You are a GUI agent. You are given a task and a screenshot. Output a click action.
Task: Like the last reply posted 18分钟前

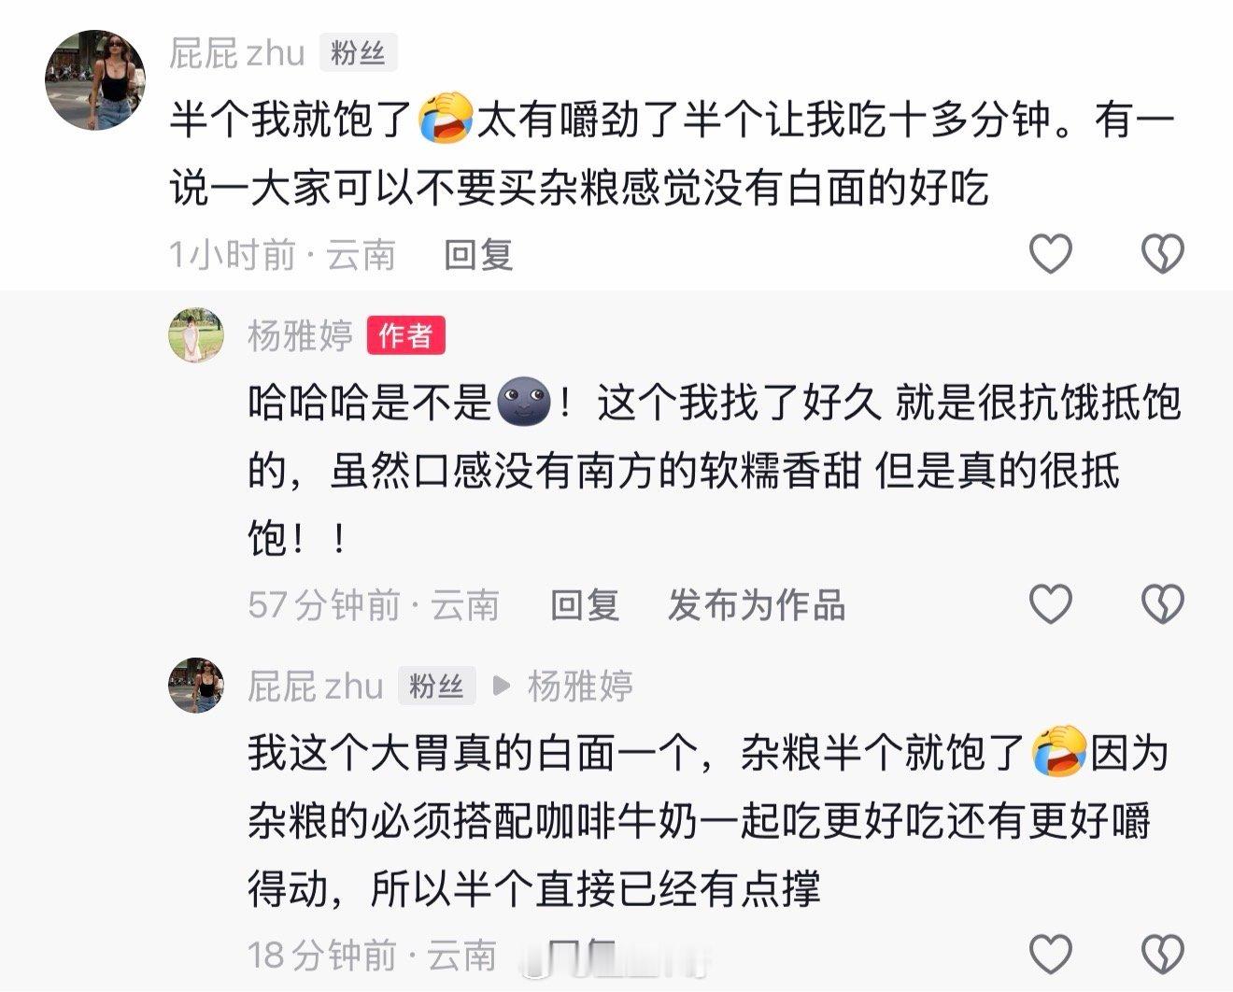coord(1050,955)
